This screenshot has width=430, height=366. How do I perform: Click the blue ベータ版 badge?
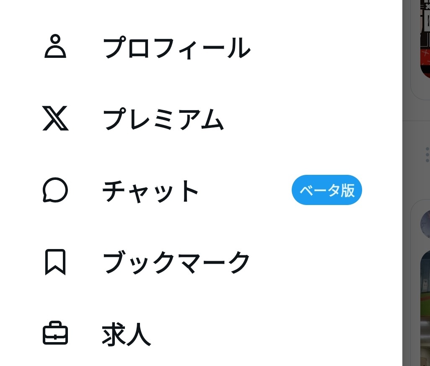(x=326, y=190)
